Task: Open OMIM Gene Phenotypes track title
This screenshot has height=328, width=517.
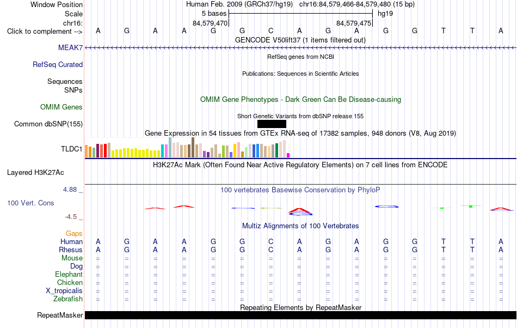Action: click(300, 99)
